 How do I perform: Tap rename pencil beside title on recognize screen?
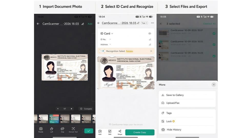tap(138, 23)
